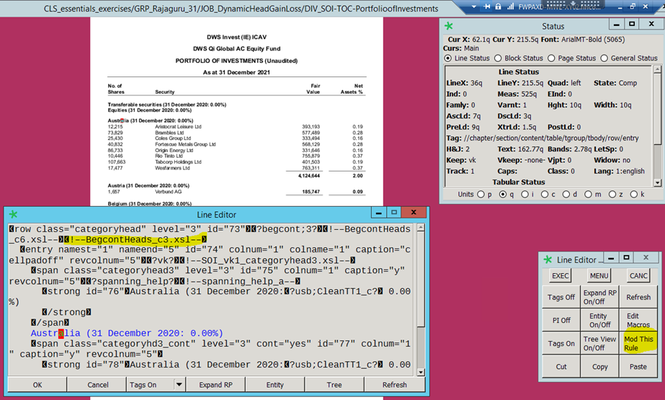This screenshot has width=665, height=400.
Task: Click Aristocrat Leisure Ltd row in document
Action: tap(236, 126)
